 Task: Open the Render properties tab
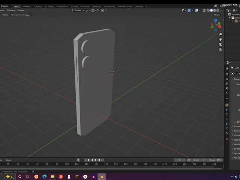point(227,74)
